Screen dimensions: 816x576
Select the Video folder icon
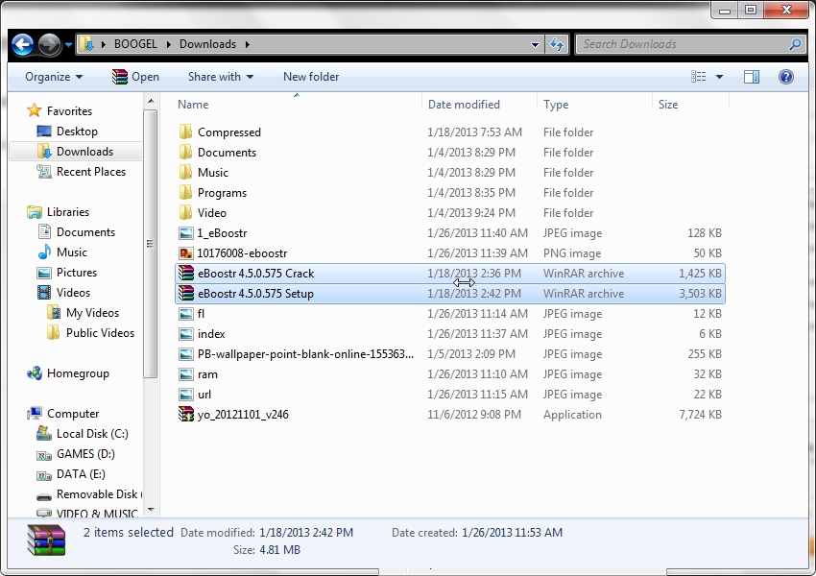click(x=186, y=212)
